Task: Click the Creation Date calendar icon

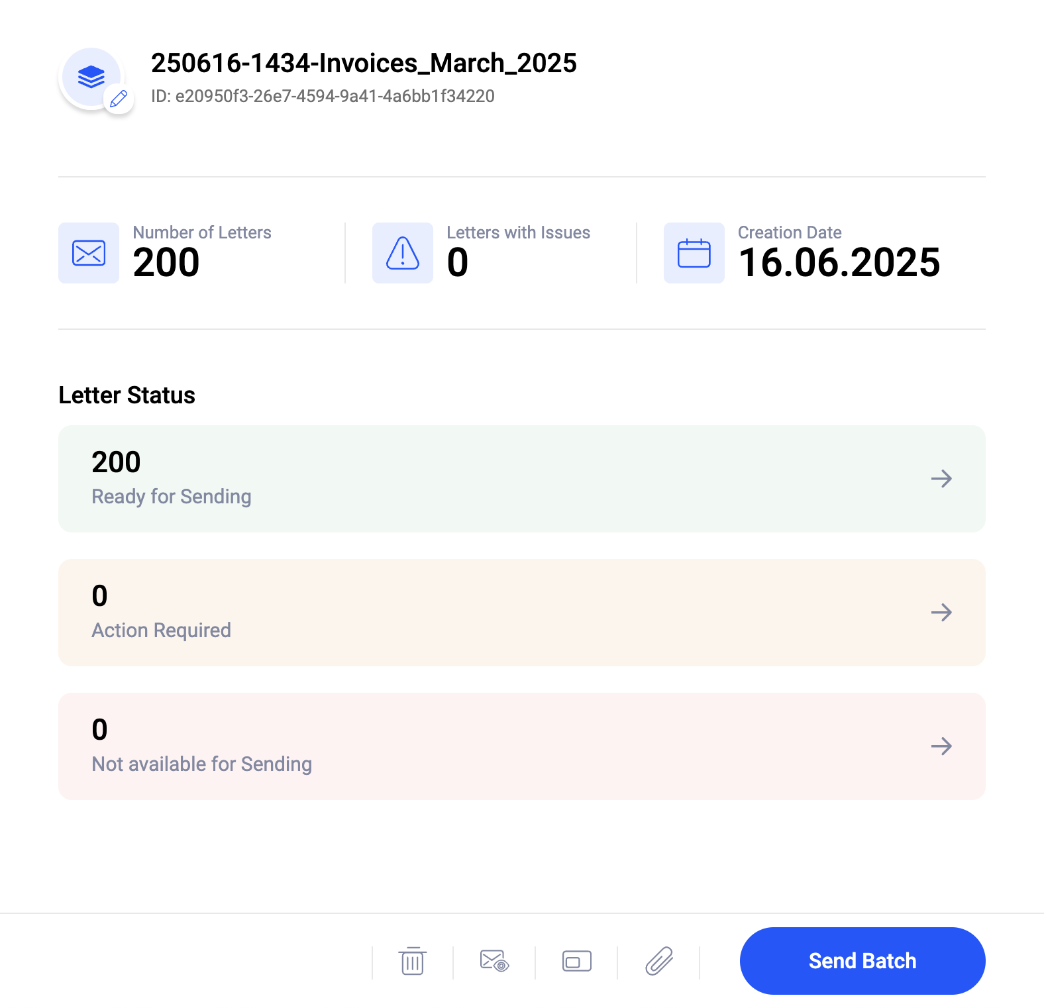Action: coord(694,252)
